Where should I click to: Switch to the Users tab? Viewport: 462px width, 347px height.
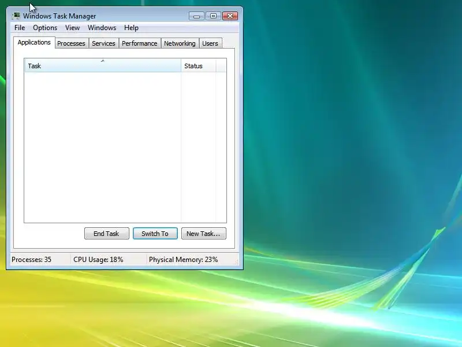tap(210, 43)
